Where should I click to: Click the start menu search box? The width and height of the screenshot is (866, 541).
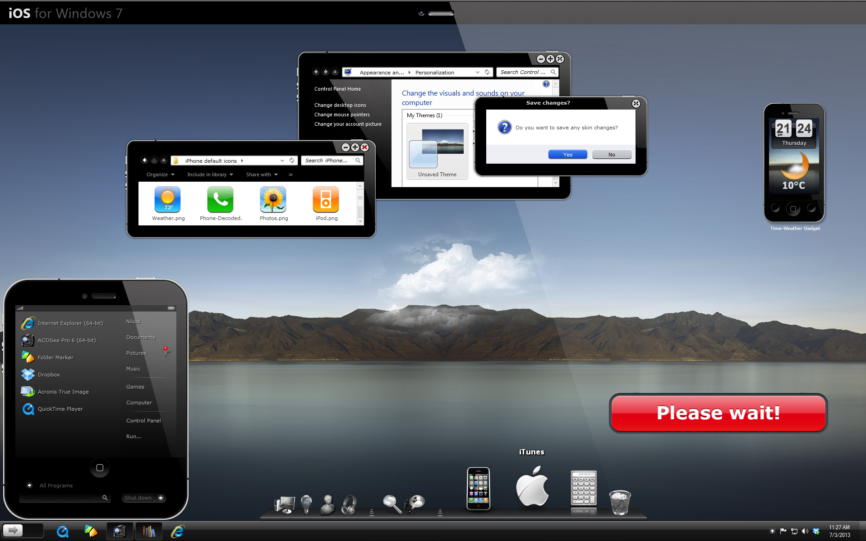click(64, 498)
